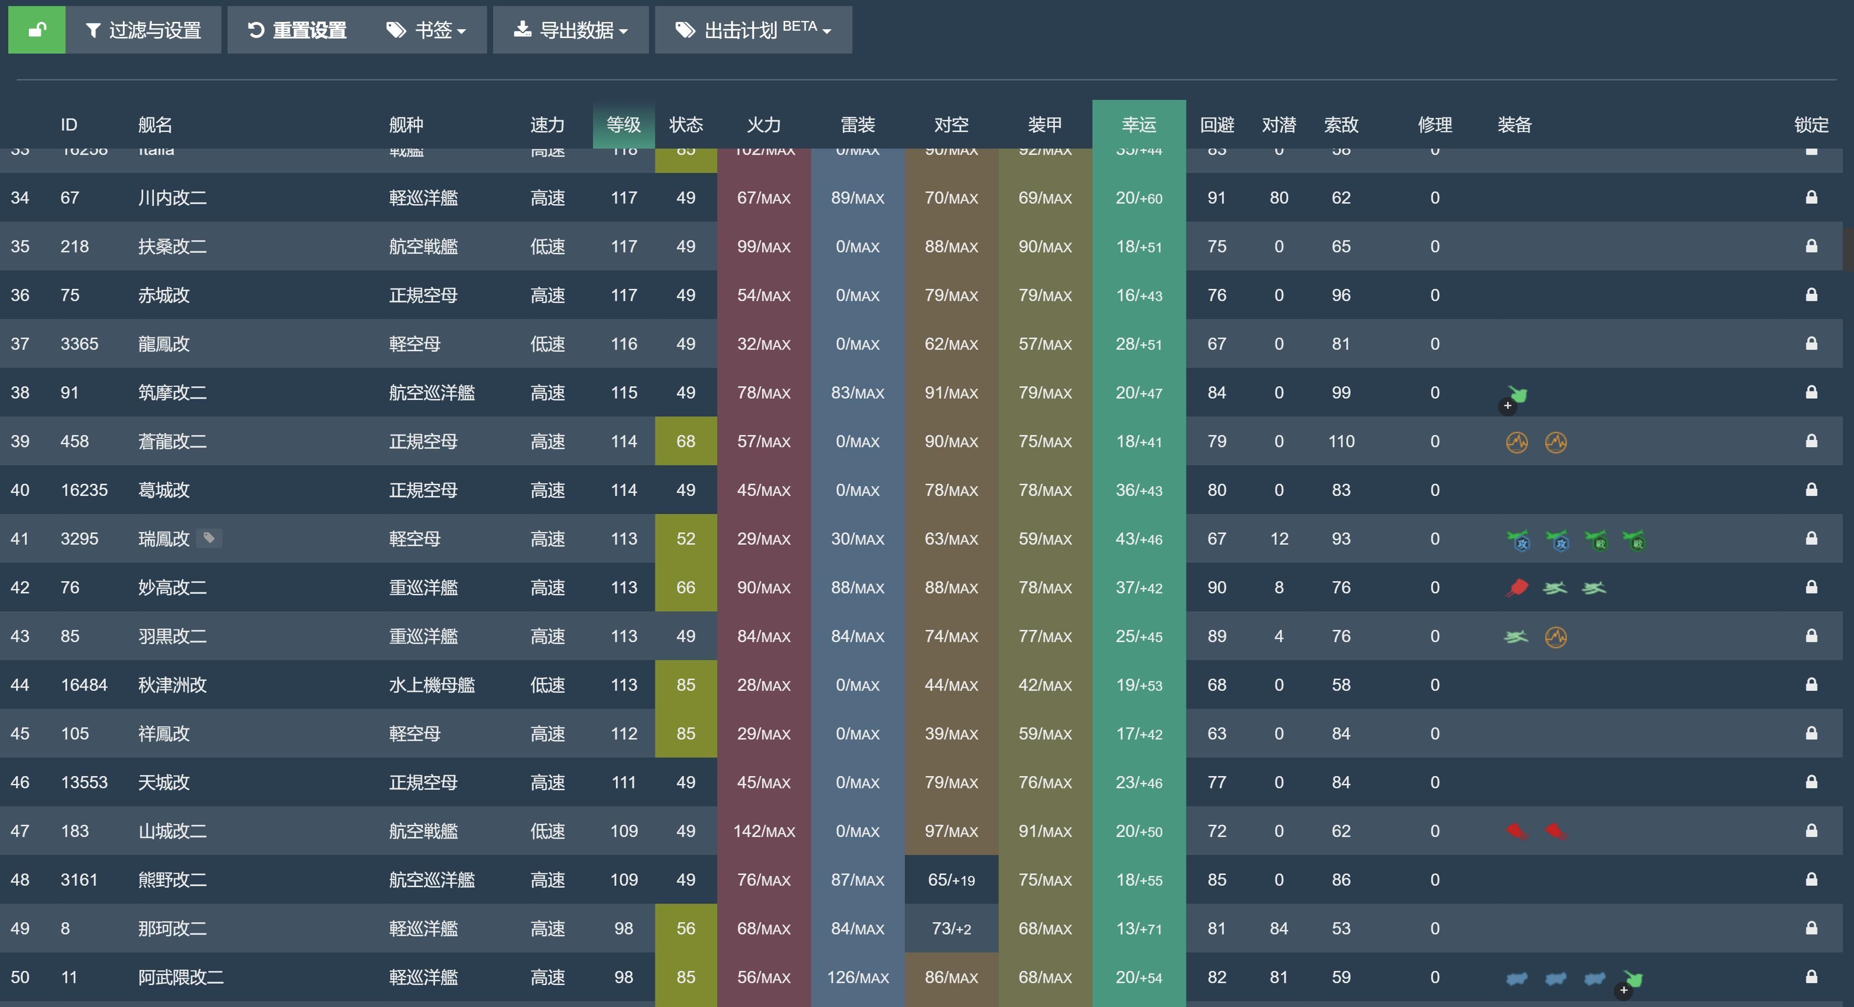This screenshot has height=1007, width=1854.
Task: Click radar icon for 羽黒改二
Action: pyautogui.click(x=1555, y=637)
